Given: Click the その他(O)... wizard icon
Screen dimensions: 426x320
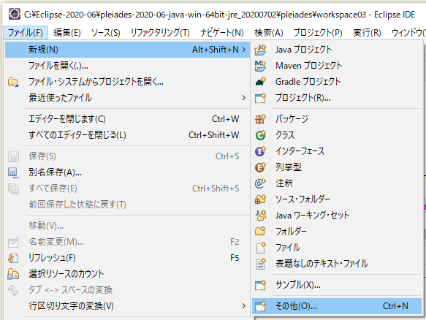Looking at the screenshot, I should 261,306.
